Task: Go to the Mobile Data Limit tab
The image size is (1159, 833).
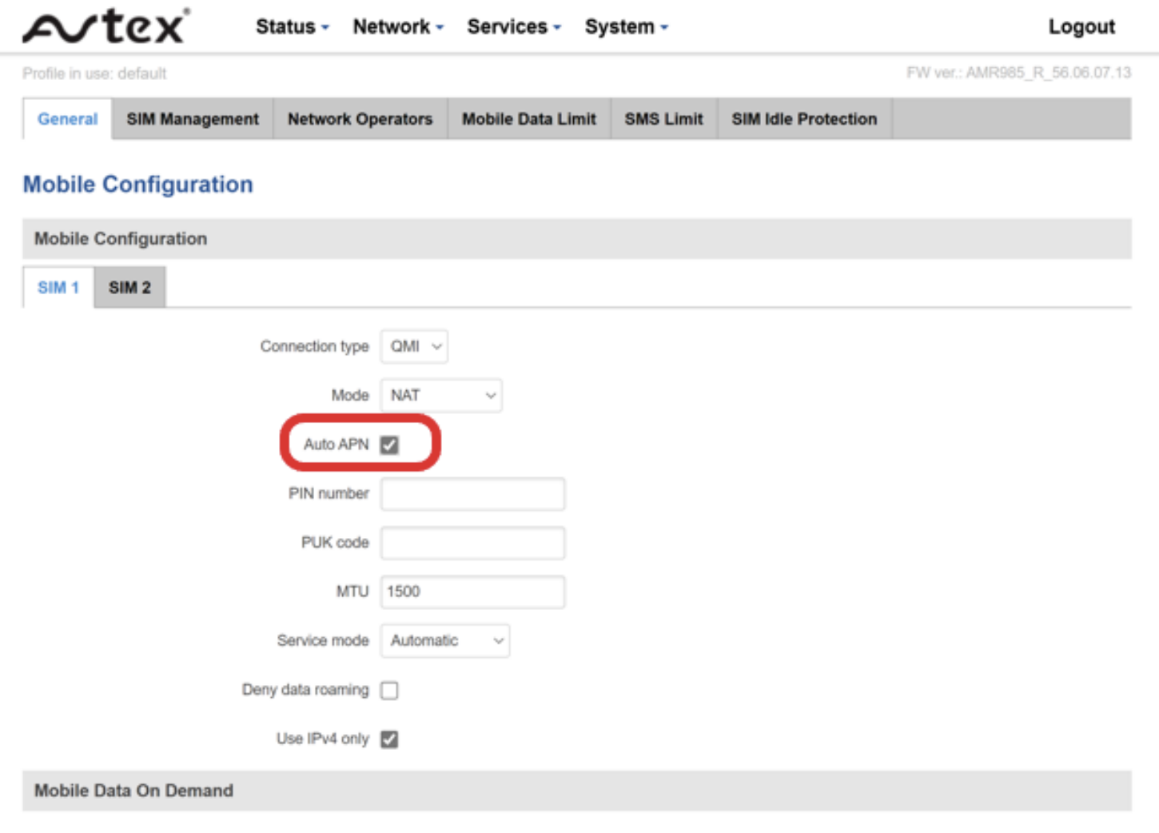Action: click(529, 119)
